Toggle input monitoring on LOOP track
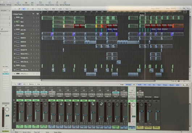The height and width of the screenshot is (133, 192). [32, 34]
